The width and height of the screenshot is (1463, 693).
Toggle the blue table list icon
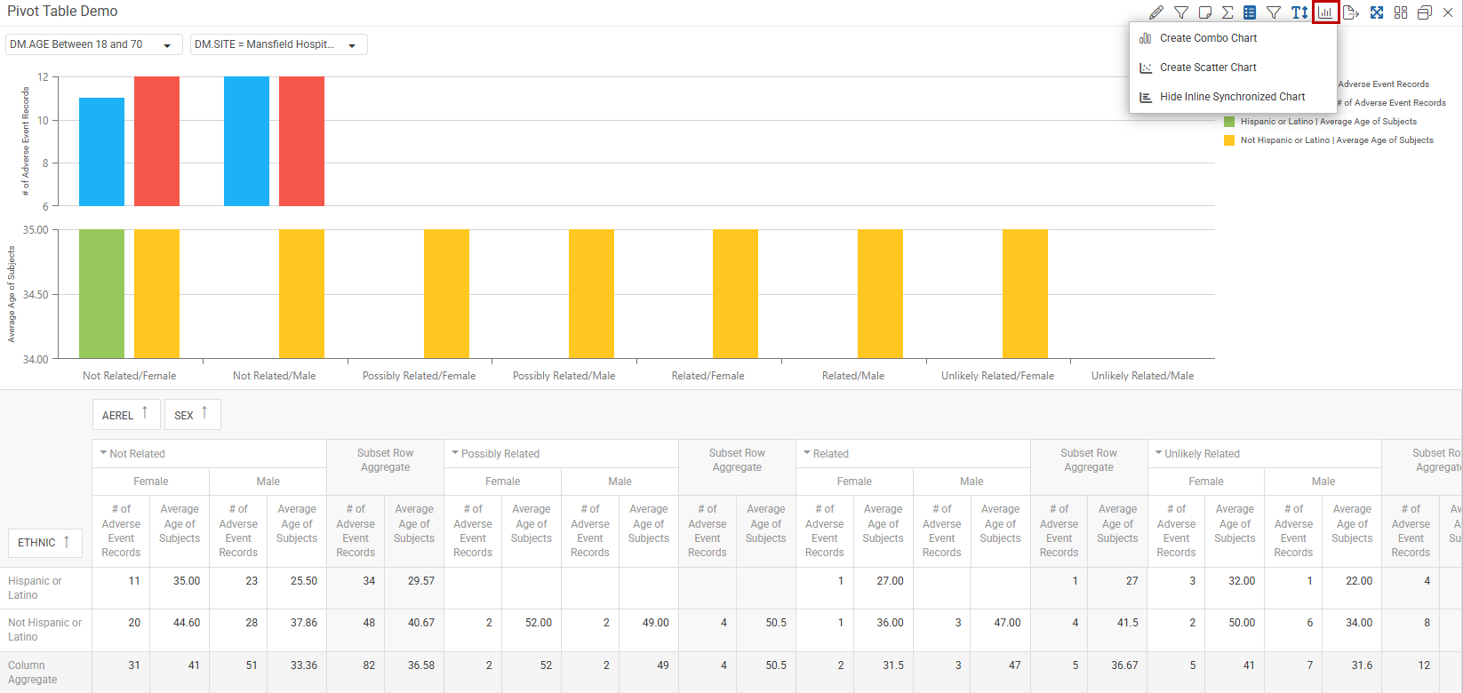(1250, 12)
